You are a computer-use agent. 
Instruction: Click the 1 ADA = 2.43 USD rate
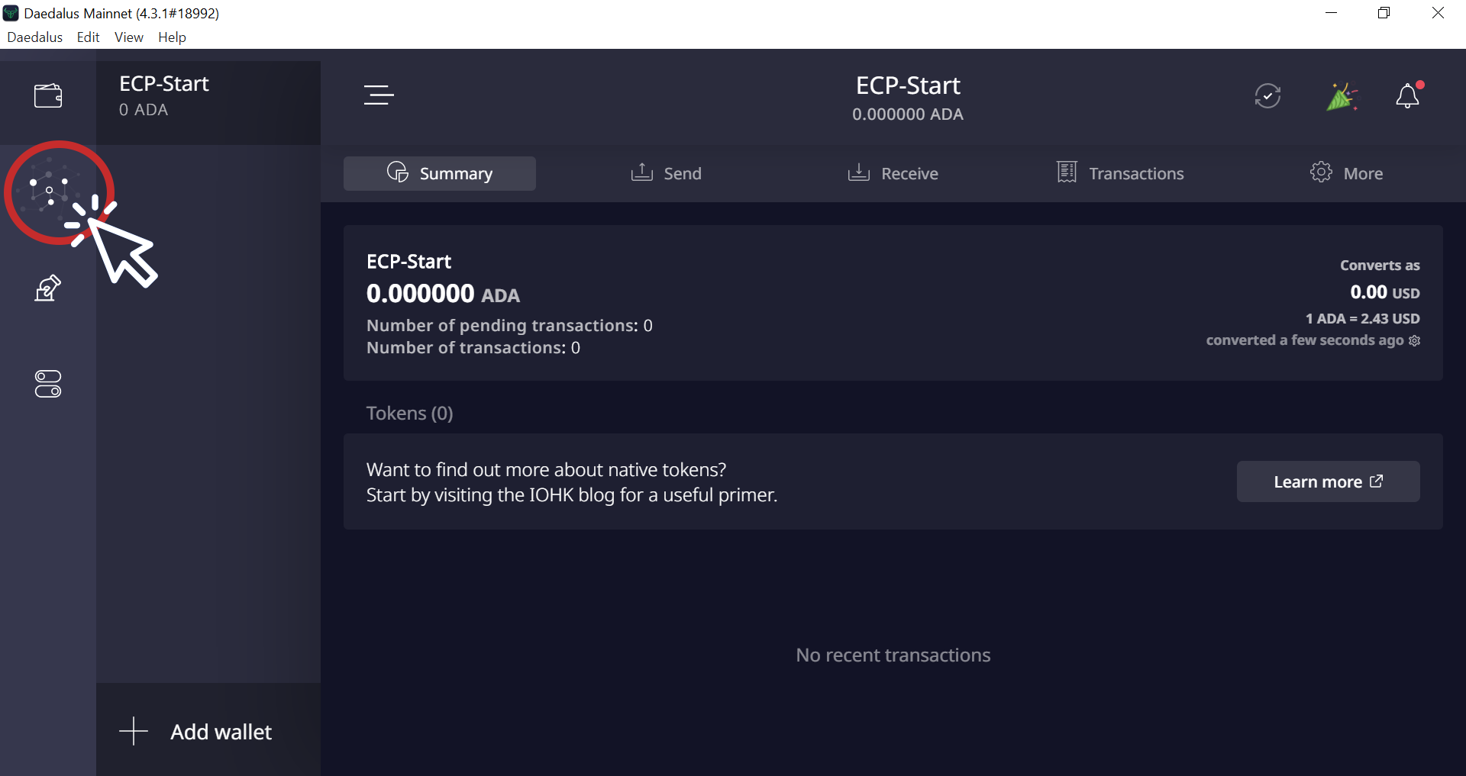(x=1363, y=319)
